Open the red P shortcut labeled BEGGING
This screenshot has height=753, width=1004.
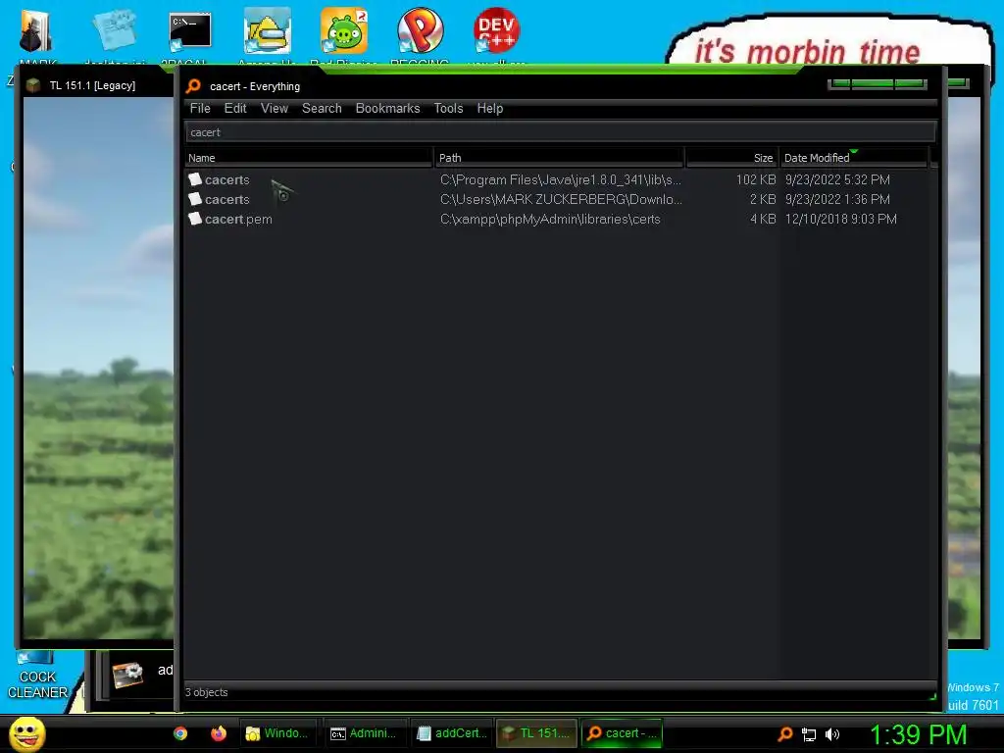pyautogui.click(x=420, y=30)
